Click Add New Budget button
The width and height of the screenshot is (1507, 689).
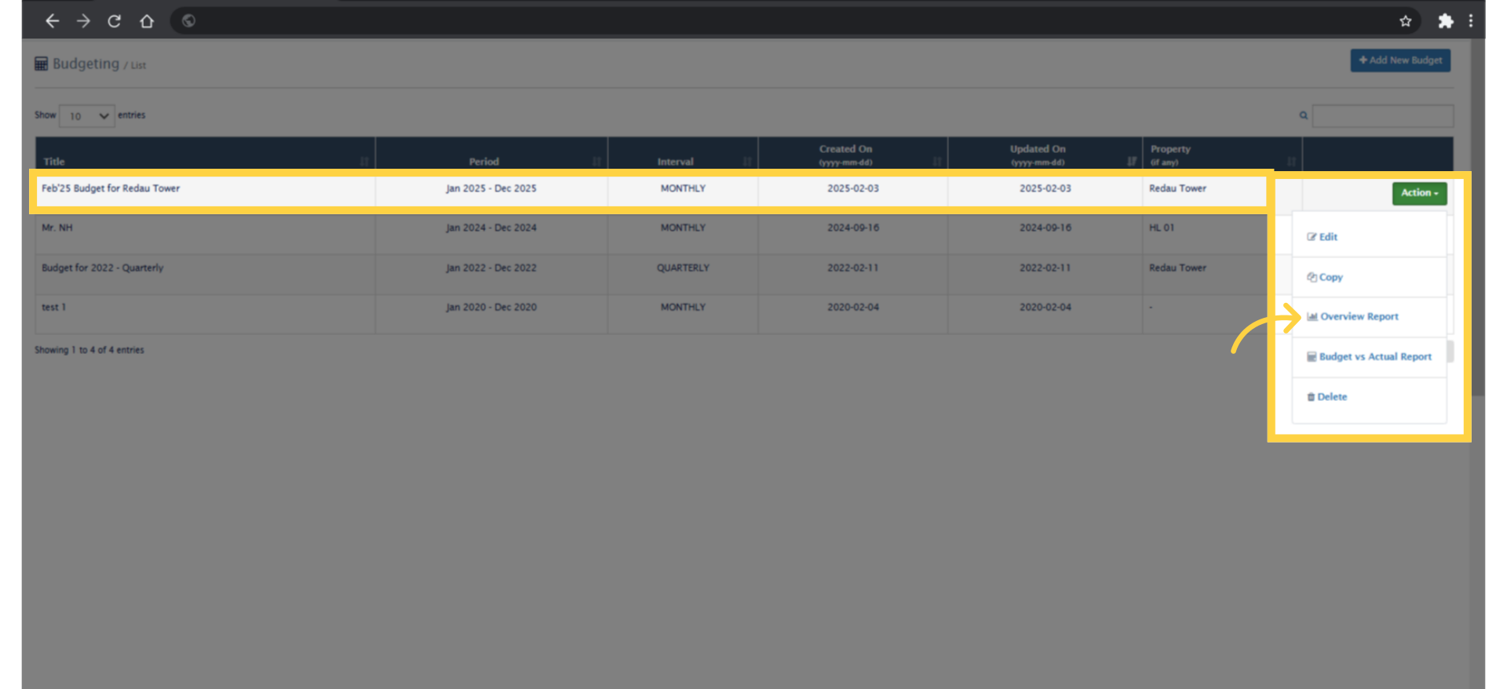[1400, 60]
